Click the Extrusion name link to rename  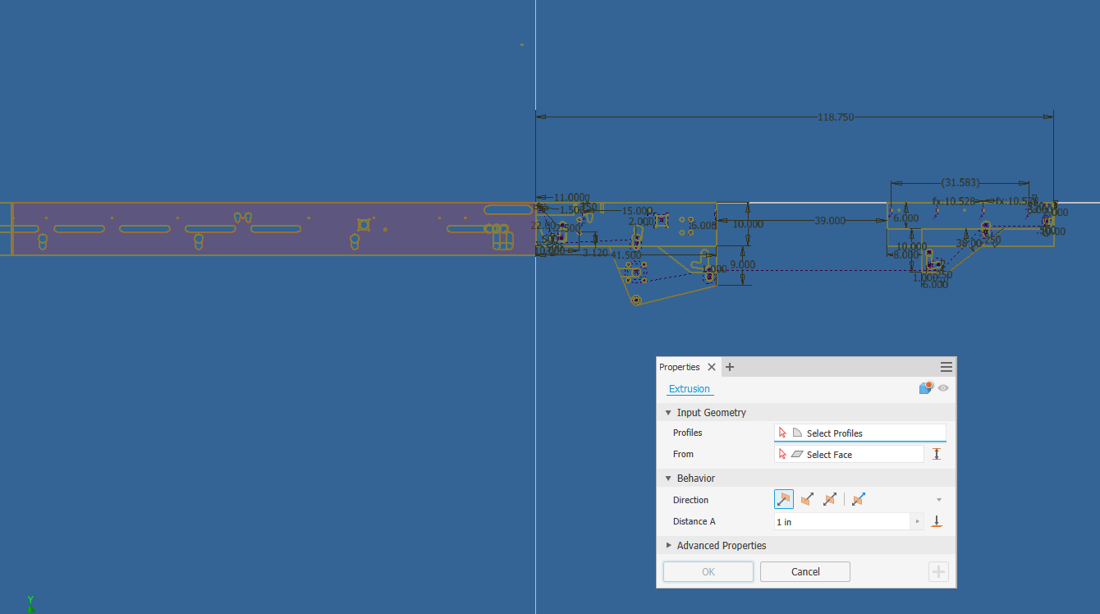tap(690, 388)
